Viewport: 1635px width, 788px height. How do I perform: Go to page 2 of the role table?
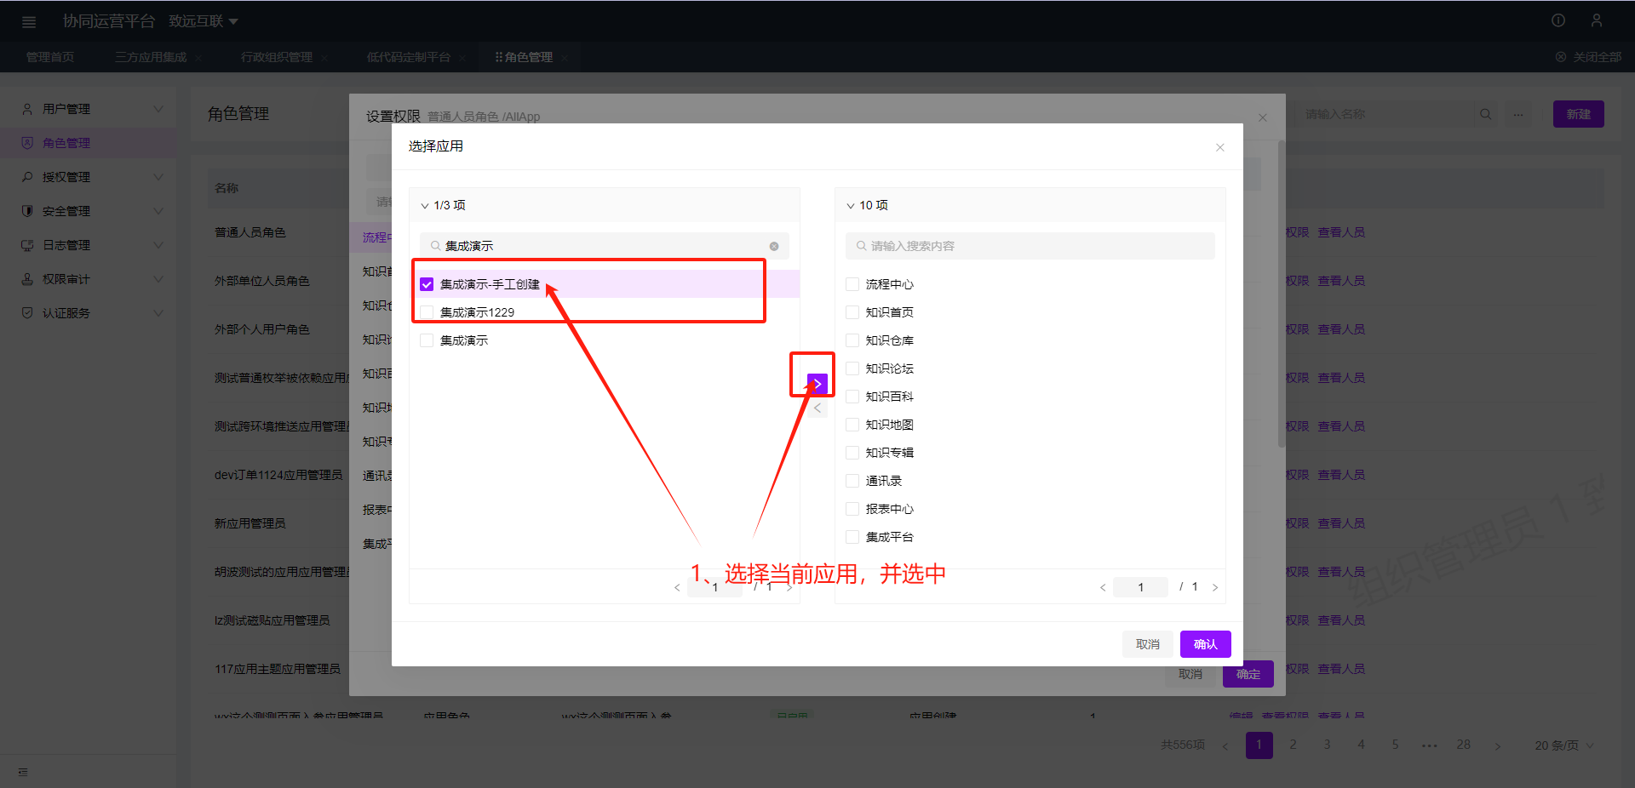click(1294, 745)
